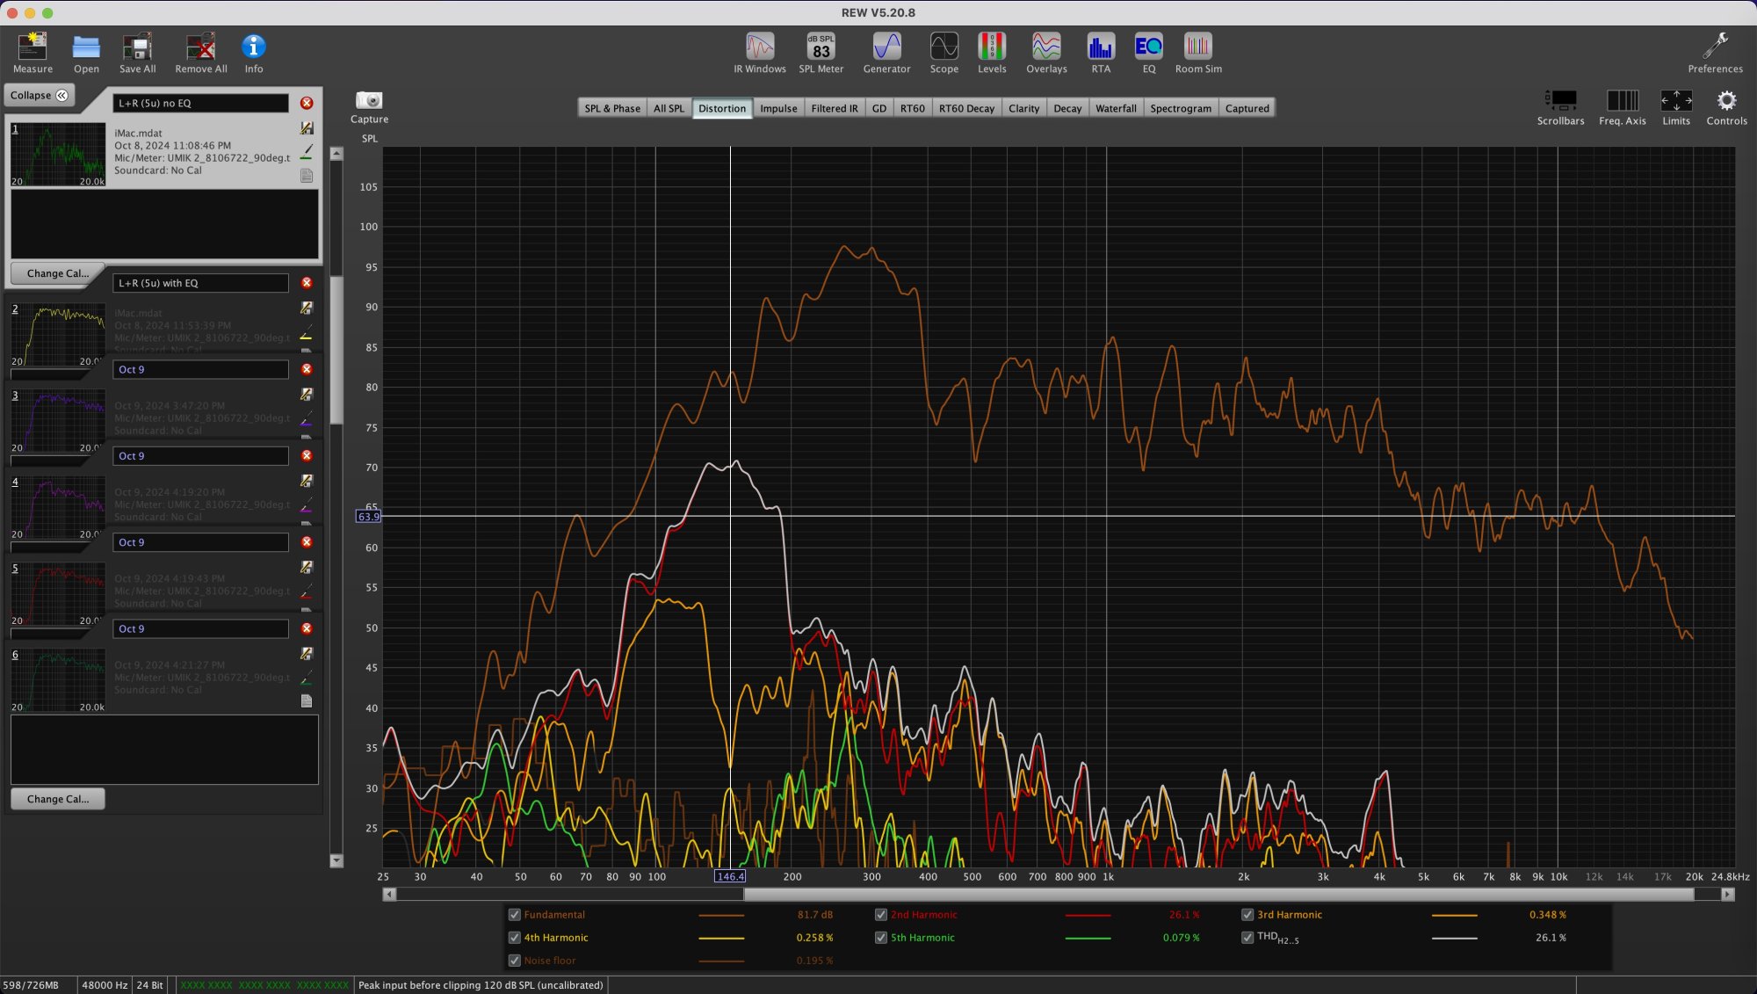Toggle the Fundamental trace checkbox
The height and width of the screenshot is (994, 1757).
click(x=515, y=915)
